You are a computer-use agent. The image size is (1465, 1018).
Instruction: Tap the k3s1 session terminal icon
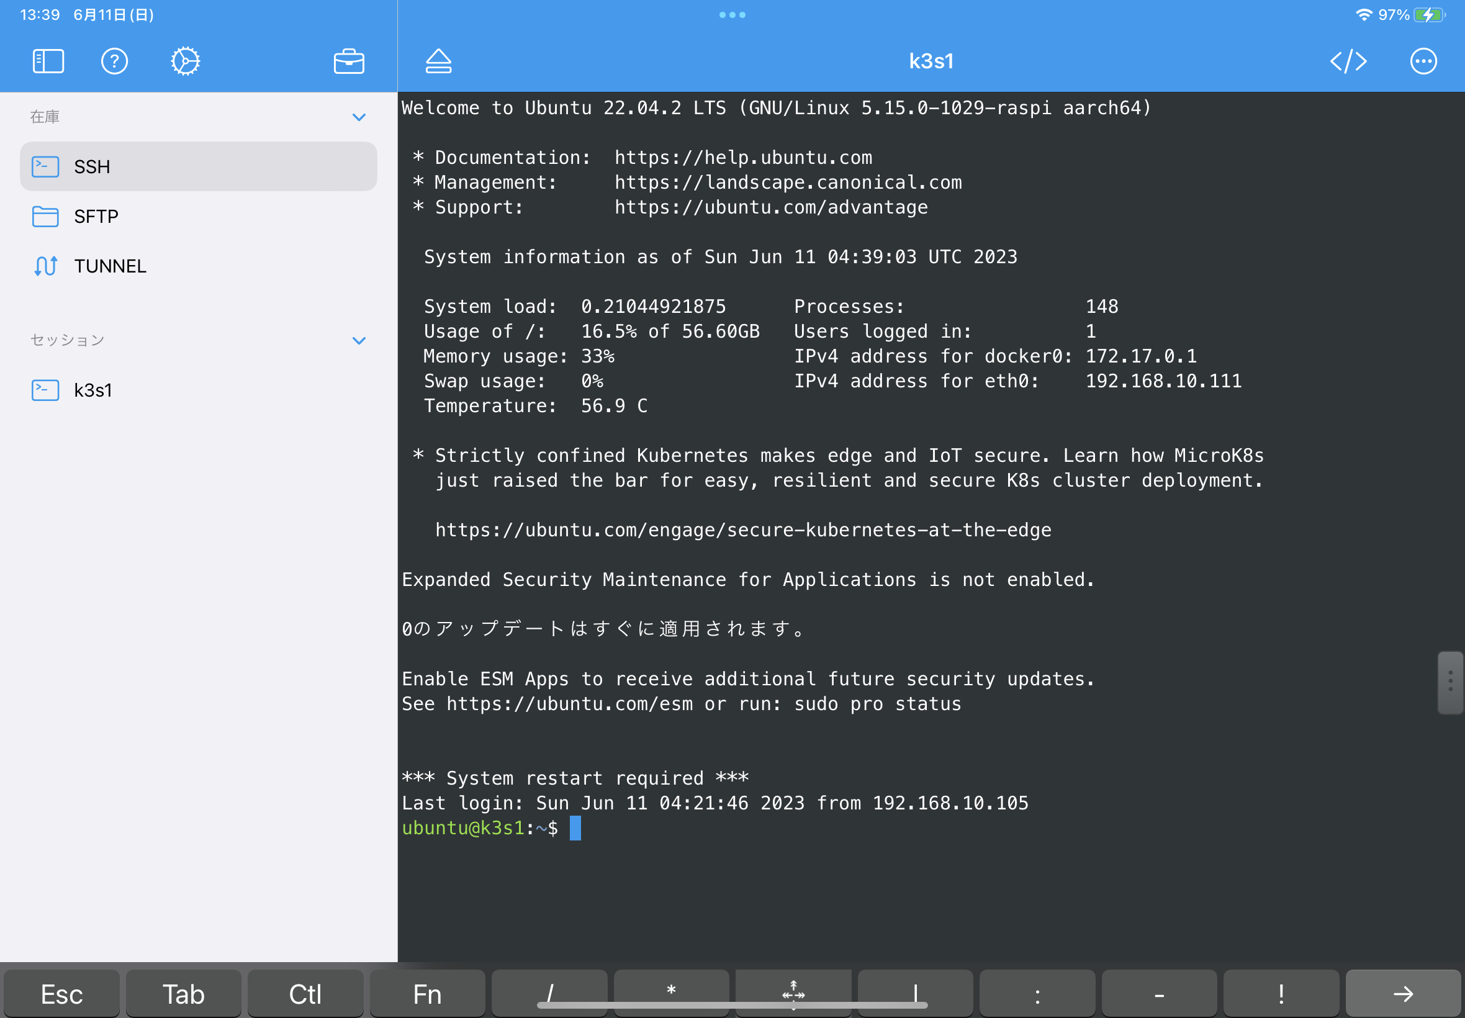point(45,390)
